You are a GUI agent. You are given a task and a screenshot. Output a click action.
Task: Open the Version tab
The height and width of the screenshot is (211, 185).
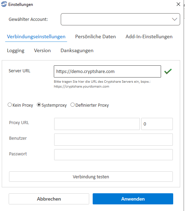coord(42,51)
